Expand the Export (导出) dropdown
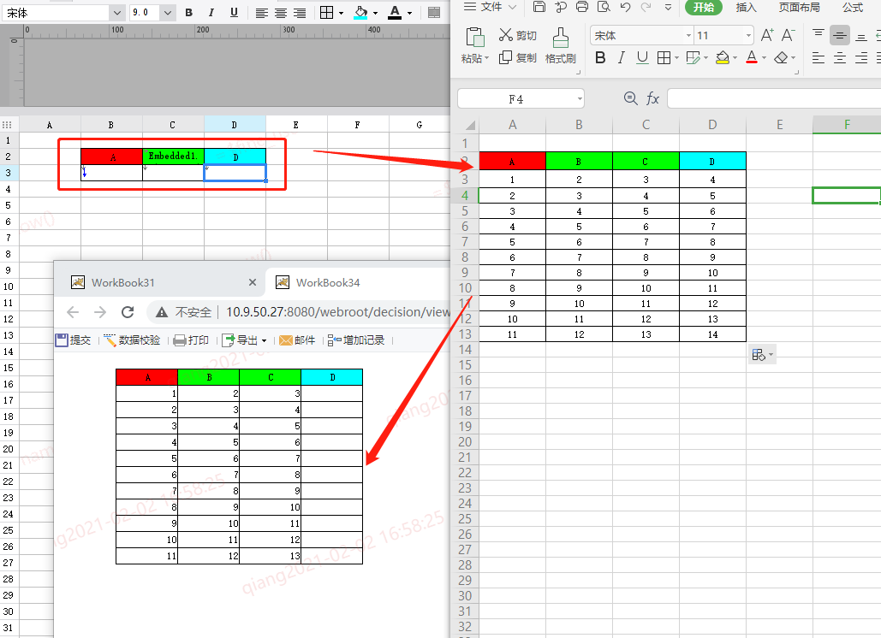 [x=264, y=340]
